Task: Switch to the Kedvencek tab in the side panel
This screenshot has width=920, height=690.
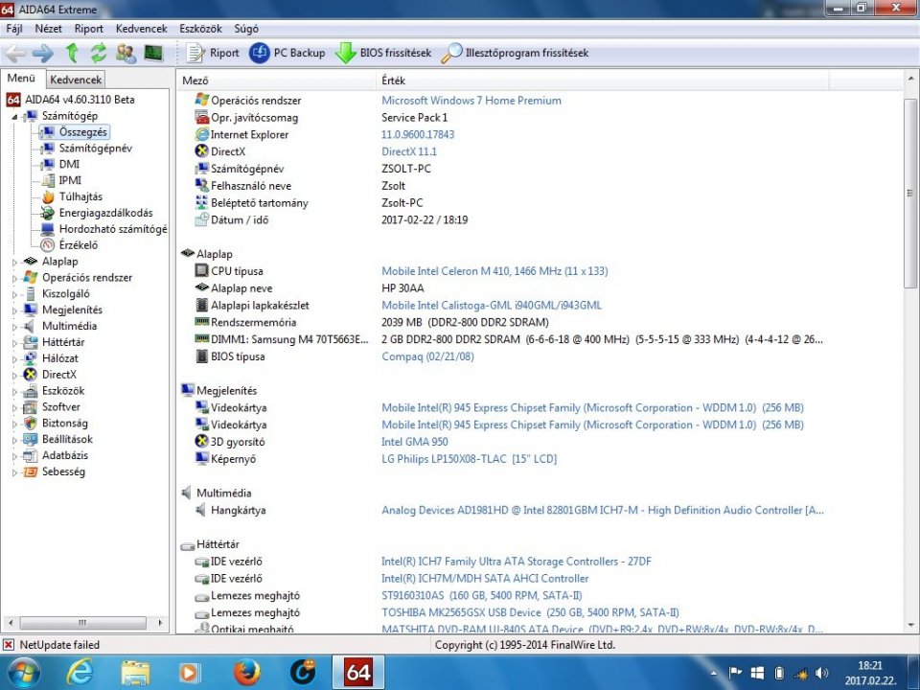Action: coord(76,80)
